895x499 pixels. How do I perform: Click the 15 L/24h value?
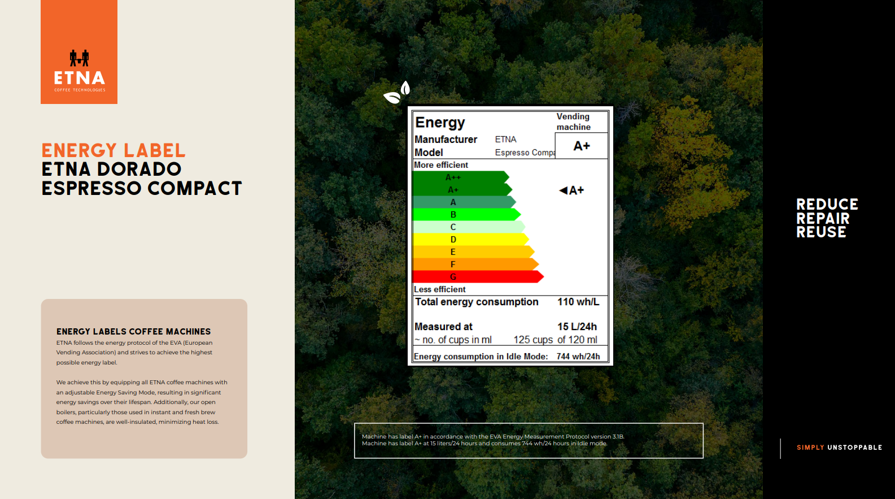577,327
